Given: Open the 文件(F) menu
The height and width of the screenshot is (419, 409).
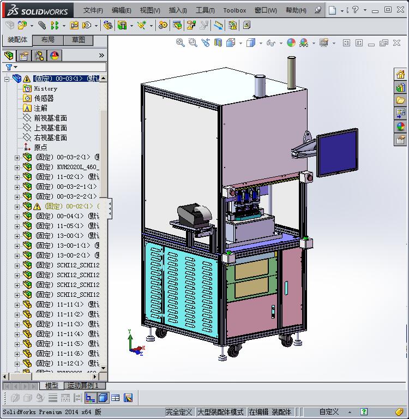Looking at the screenshot, I should click(x=93, y=10).
